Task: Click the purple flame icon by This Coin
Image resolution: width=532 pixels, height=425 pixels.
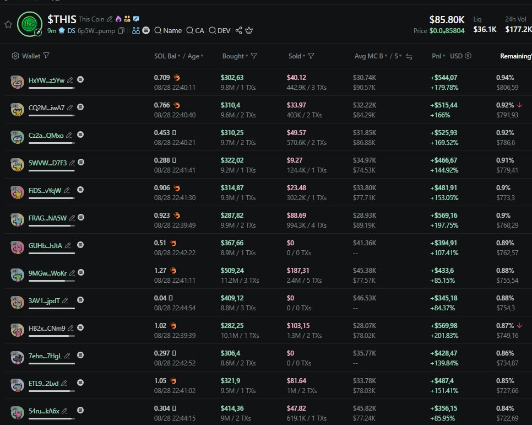Action: pos(118,19)
